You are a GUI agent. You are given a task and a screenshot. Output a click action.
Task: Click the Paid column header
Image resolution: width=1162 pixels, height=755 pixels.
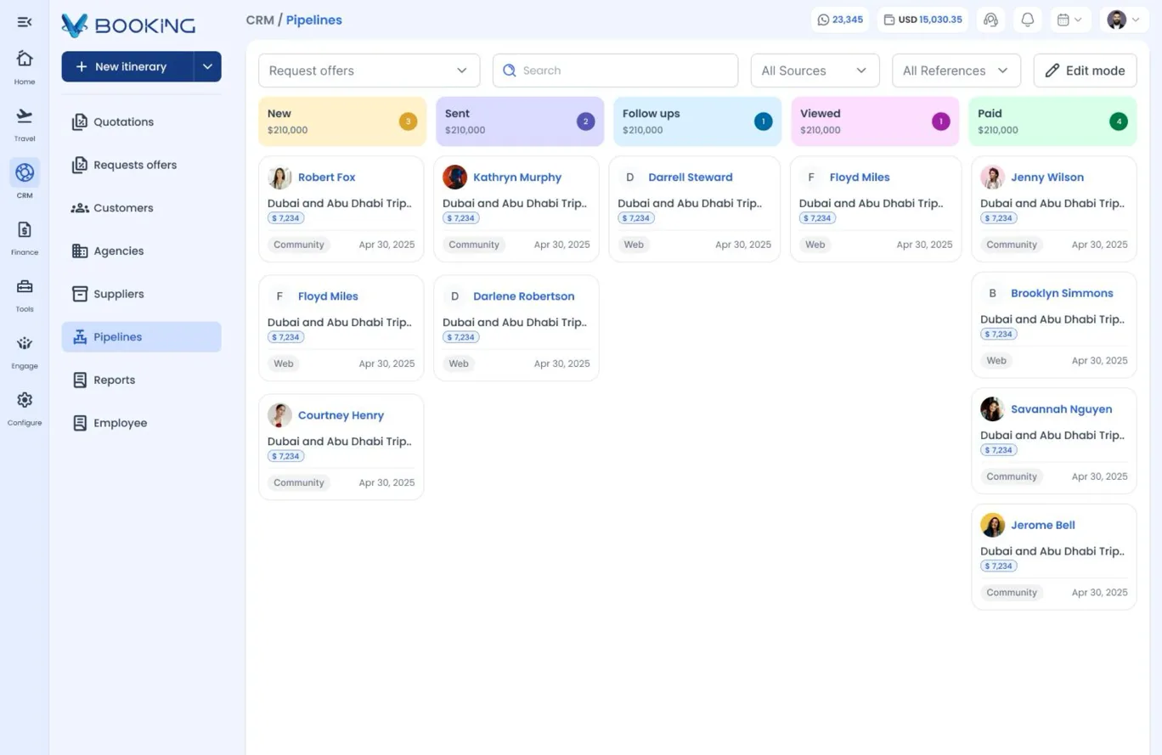(1052, 121)
